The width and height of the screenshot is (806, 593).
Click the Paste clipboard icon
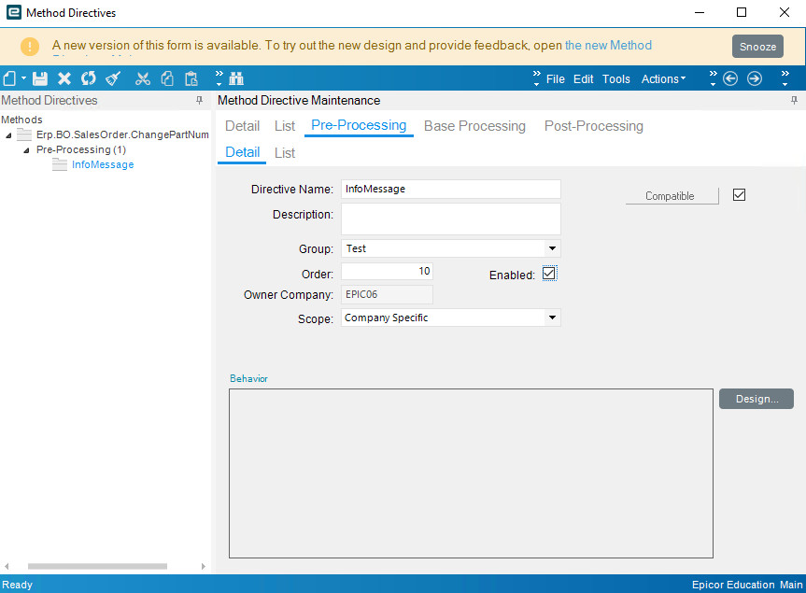click(x=191, y=79)
